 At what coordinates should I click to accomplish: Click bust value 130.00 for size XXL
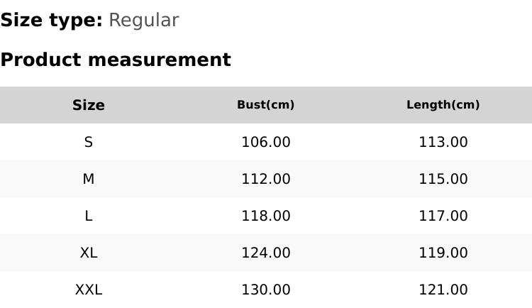pos(266,290)
